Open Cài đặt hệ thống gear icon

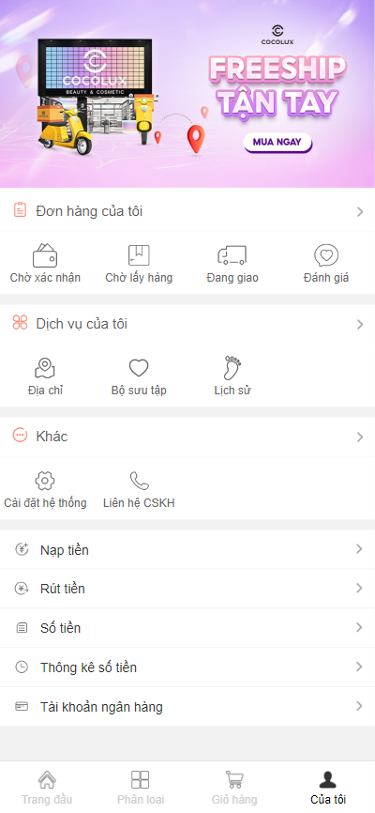(x=45, y=481)
